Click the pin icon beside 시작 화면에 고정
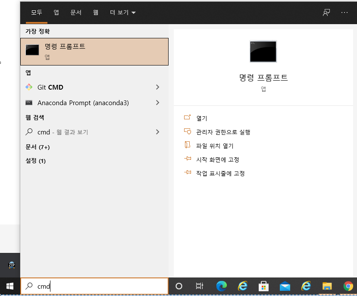 click(188, 159)
